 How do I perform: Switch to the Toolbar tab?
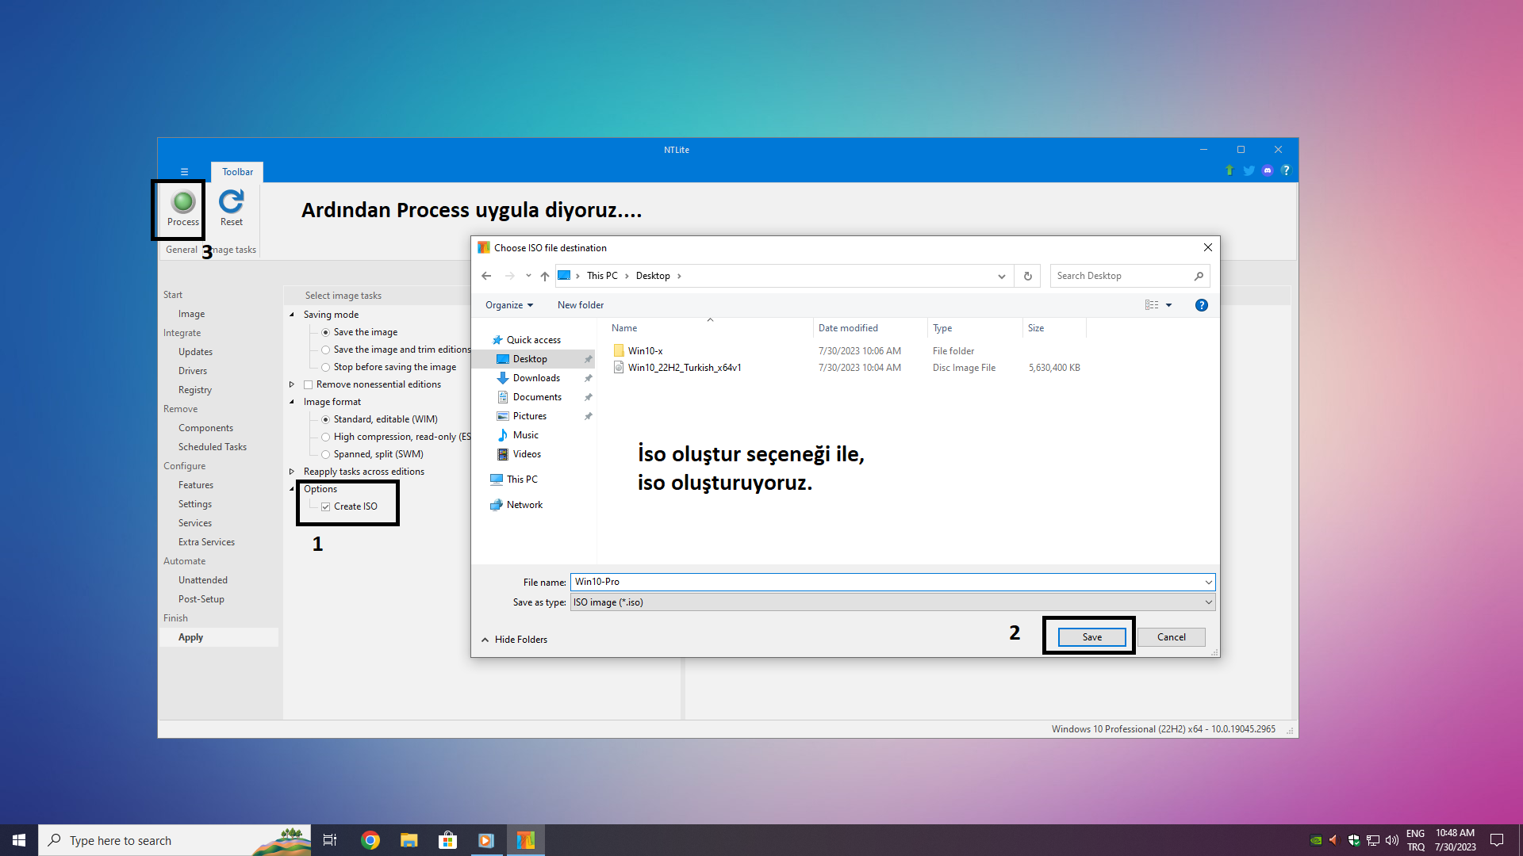point(237,172)
